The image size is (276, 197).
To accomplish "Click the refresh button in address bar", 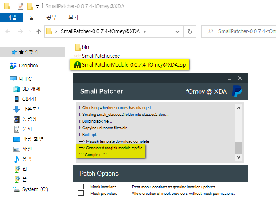I will pyautogui.click(x=190, y=31).
